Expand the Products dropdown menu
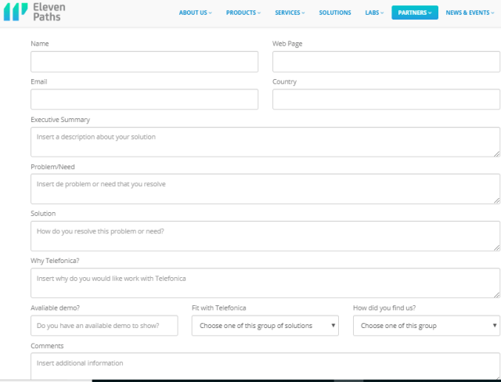This screenshot has height=382, width=501. pyautogui.click(x=243, y=13)
